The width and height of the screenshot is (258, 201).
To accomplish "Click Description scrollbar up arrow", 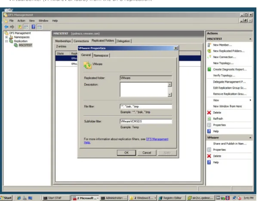I will tap(170, 84).
